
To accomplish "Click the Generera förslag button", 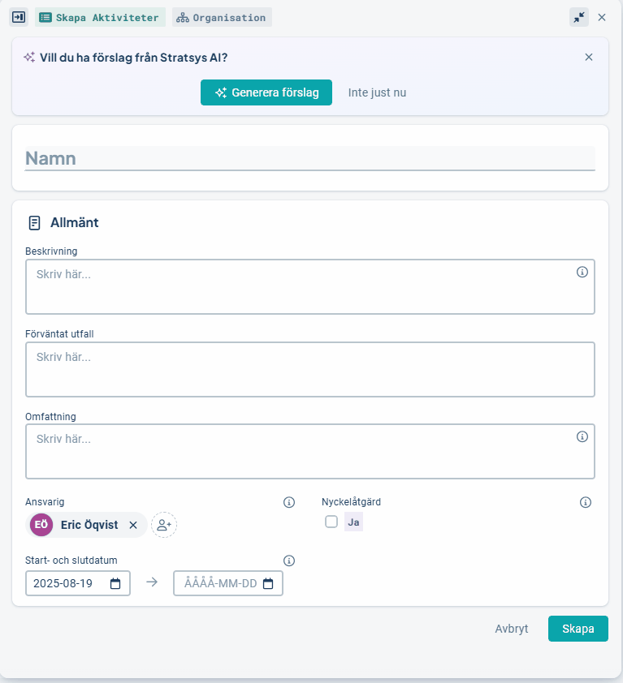I will tap(266, 92).
